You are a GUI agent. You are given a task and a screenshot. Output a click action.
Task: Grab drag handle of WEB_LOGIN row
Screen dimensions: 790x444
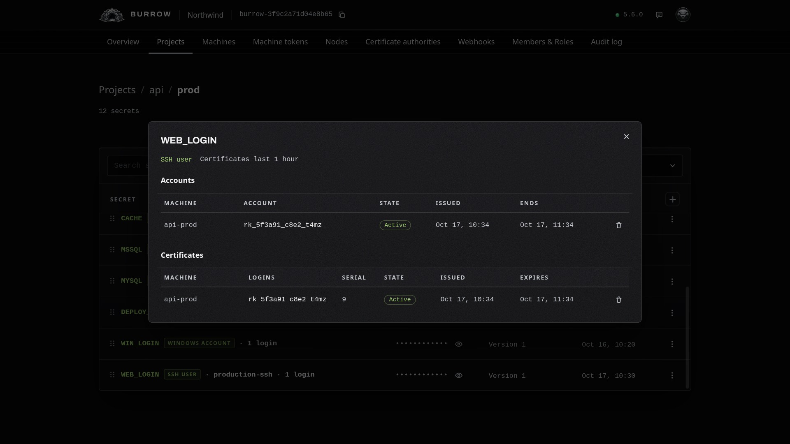click(112, 375)
